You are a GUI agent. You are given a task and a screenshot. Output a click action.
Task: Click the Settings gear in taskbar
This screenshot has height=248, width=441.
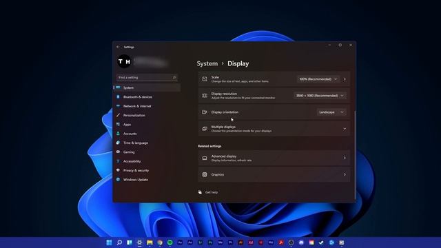point(139,242)
